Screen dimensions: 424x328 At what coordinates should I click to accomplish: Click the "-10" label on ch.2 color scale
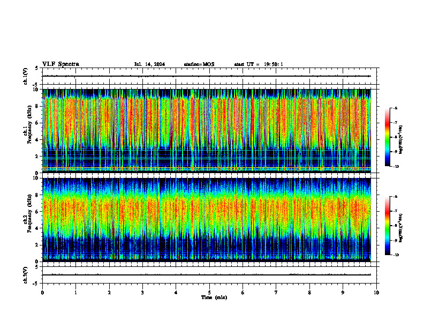coord(396,255)
